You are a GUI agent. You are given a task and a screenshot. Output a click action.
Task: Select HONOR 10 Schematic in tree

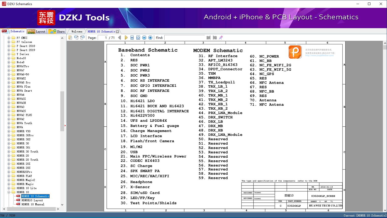(x=35, y=196)
